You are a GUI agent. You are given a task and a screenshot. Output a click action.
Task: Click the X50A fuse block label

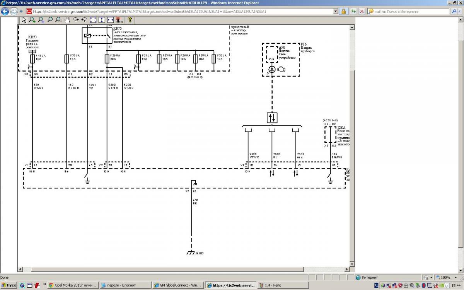coord(342,127)
